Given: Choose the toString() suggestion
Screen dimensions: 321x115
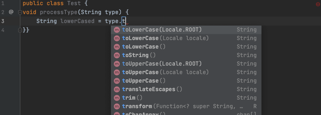Looking at the screenshot, I should [x=186, y=55].
